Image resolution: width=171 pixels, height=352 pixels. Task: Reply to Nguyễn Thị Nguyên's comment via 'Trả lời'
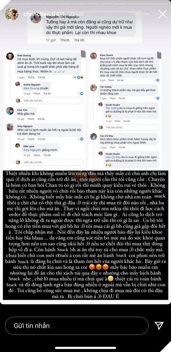(x=79, y=40)
